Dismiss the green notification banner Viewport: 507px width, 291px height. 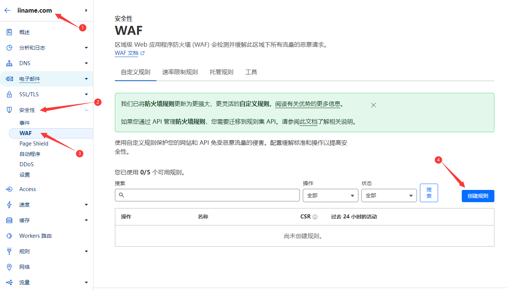click(374, 105)
